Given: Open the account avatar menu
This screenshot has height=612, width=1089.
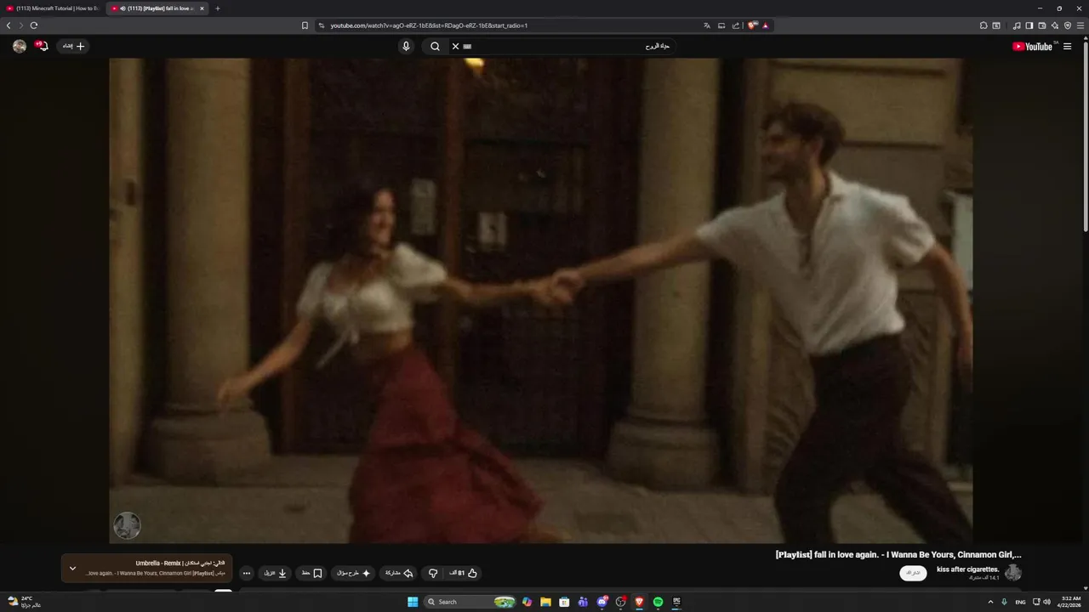Looking at the screenshot, I should click(x=20, y=46).
